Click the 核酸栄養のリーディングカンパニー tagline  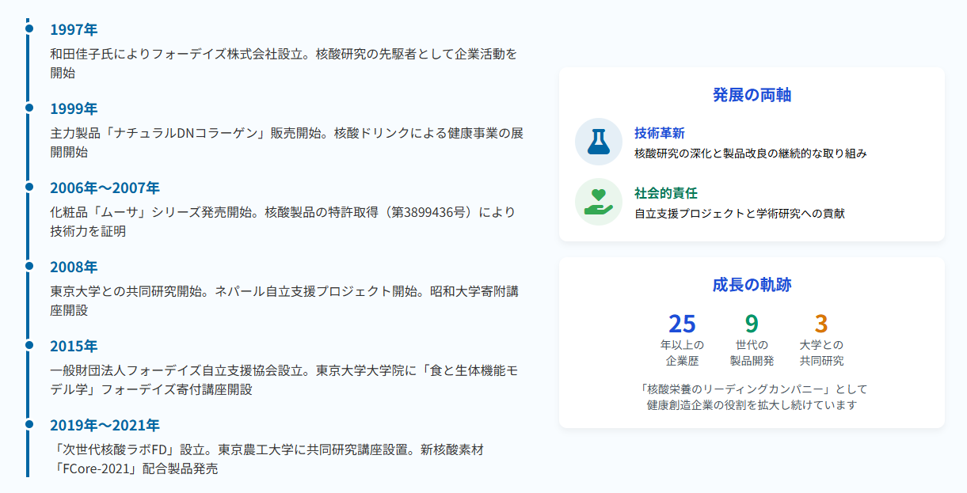pyautogui.click(x=752, y=397)
